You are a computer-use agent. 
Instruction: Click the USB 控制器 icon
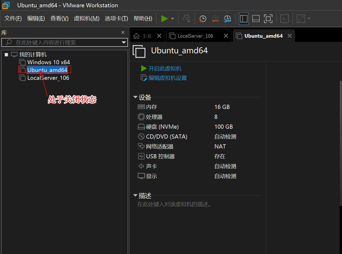coord(141,156)
